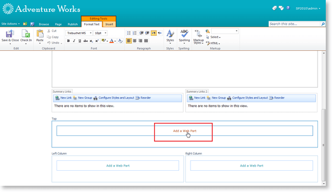
Task: Open the Styles gallery
Action: coord(170,36)
